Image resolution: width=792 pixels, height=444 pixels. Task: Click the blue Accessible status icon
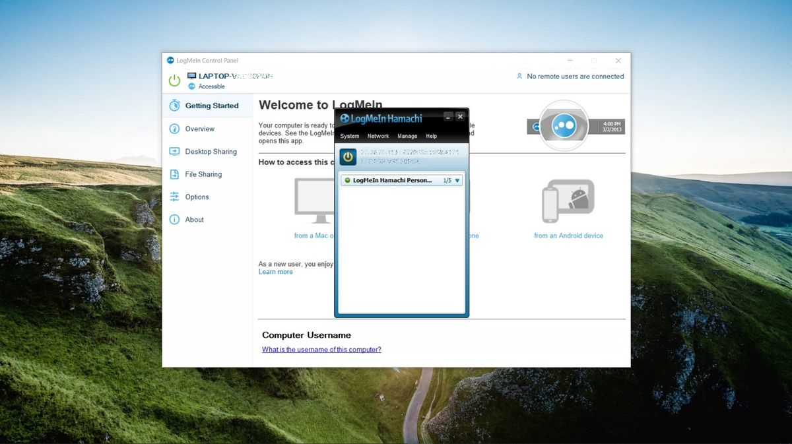192,86
